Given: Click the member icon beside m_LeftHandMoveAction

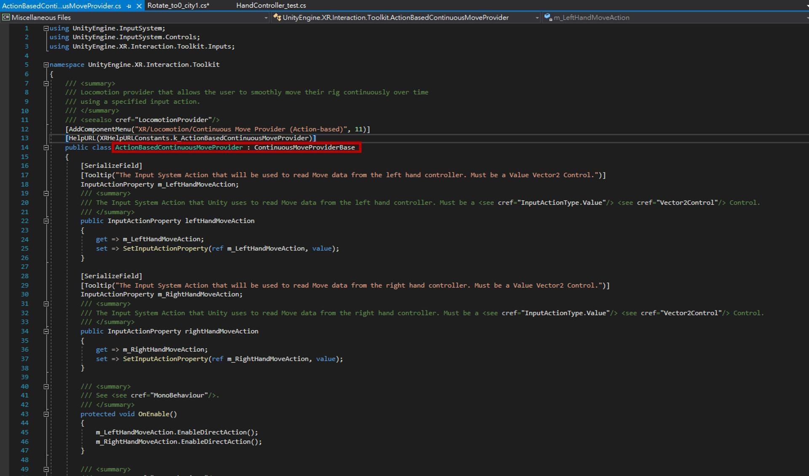Looking at the screenshot, I should pyautogui.click(x=548, y=17).
